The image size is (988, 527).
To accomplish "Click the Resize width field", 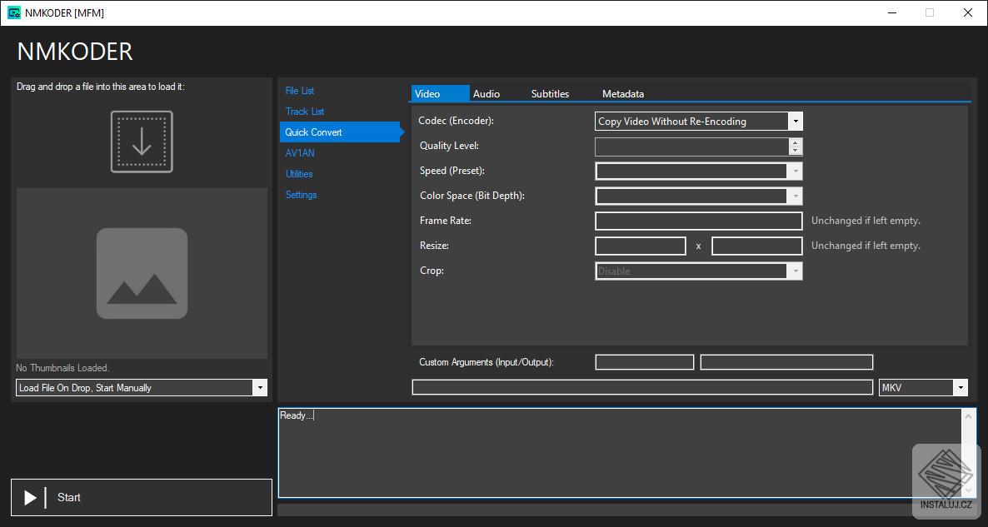I will tap(640, 246).
